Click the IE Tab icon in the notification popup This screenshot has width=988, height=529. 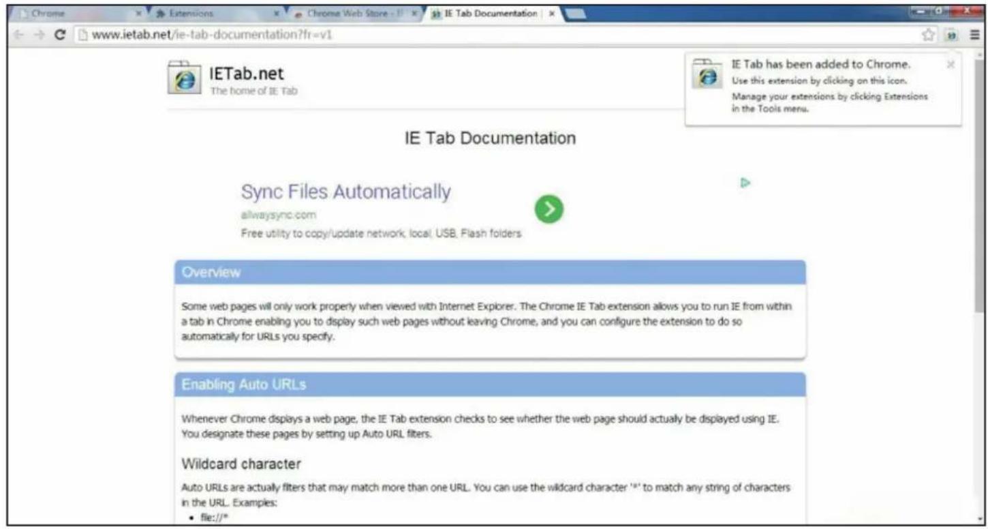coord(709,75)
